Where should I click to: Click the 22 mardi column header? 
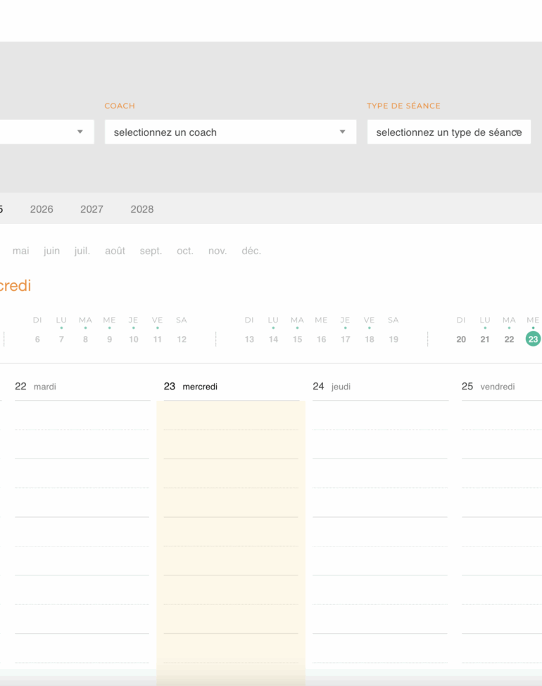tap(35, 386)
